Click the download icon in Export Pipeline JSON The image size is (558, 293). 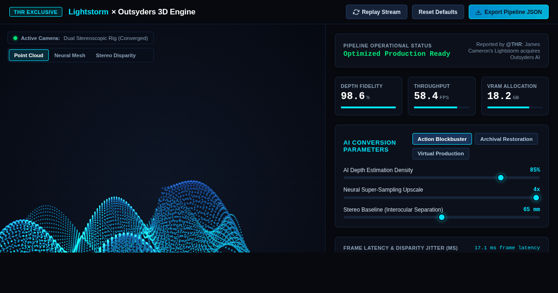478,12
